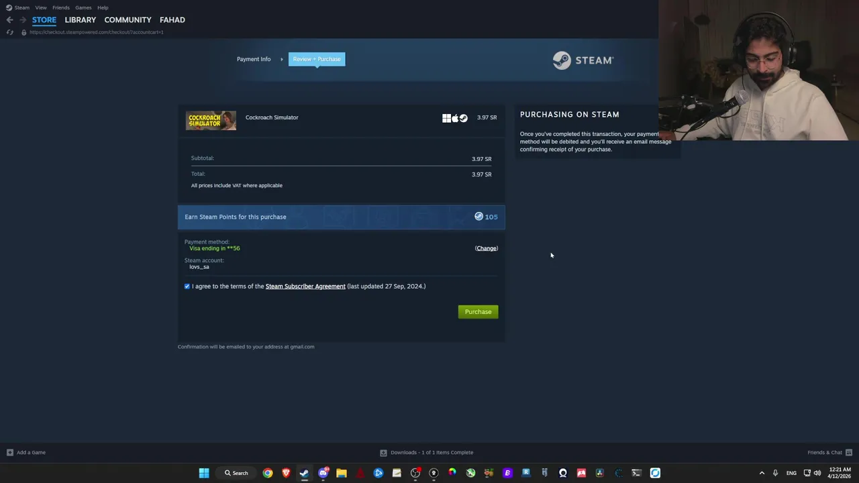The width and height of the screenshot is (859, 483).
Task: Open Brave browser from the taskbar
Action: 286,473
